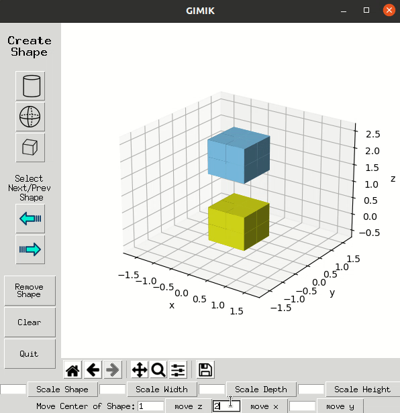The width and height of the screenshot is (400, 413).
Task: Focus the Scale Height input field
Action: (x=311, y=390)
